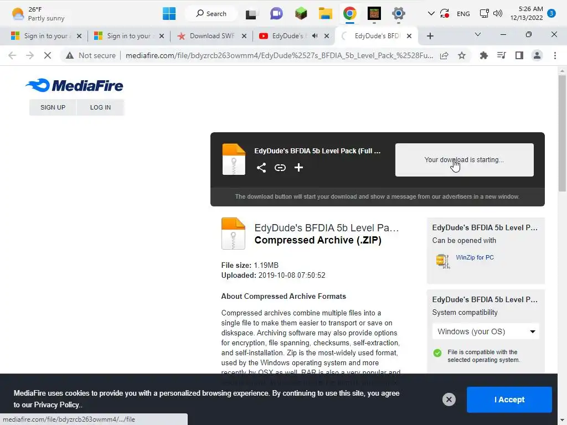Toggle Chrome side panel icon
This screenshot has width=567, height=425.
coord(519,56)
